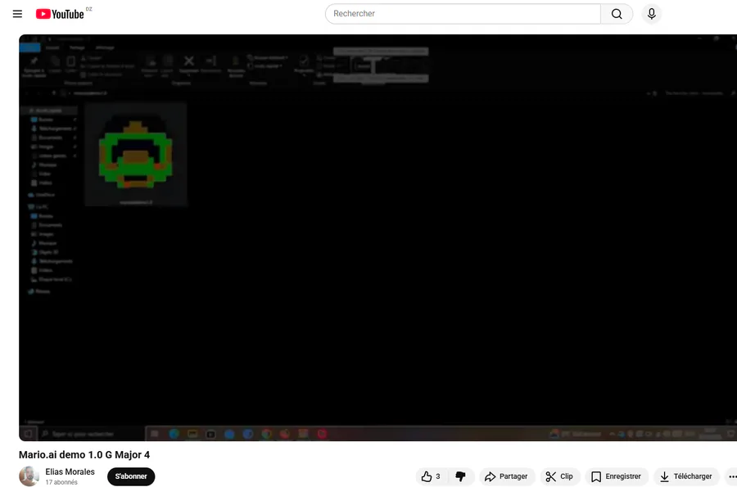
Task: Dislike the video with thumbs down
Action: pos(460,476)
